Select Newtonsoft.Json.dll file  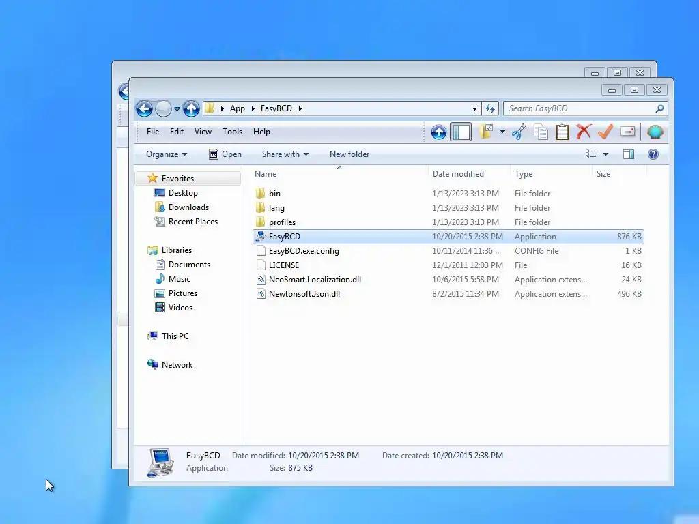(448, 293)
